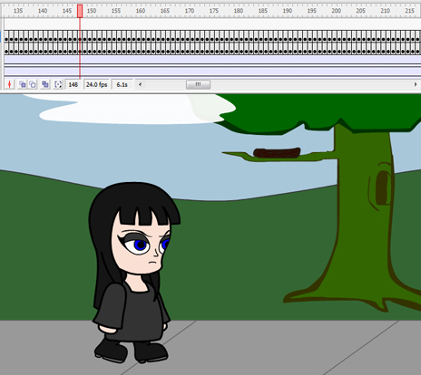421x375 pixels.
Task: Click the Center Frame icon
Action: [x=10, y=84]
